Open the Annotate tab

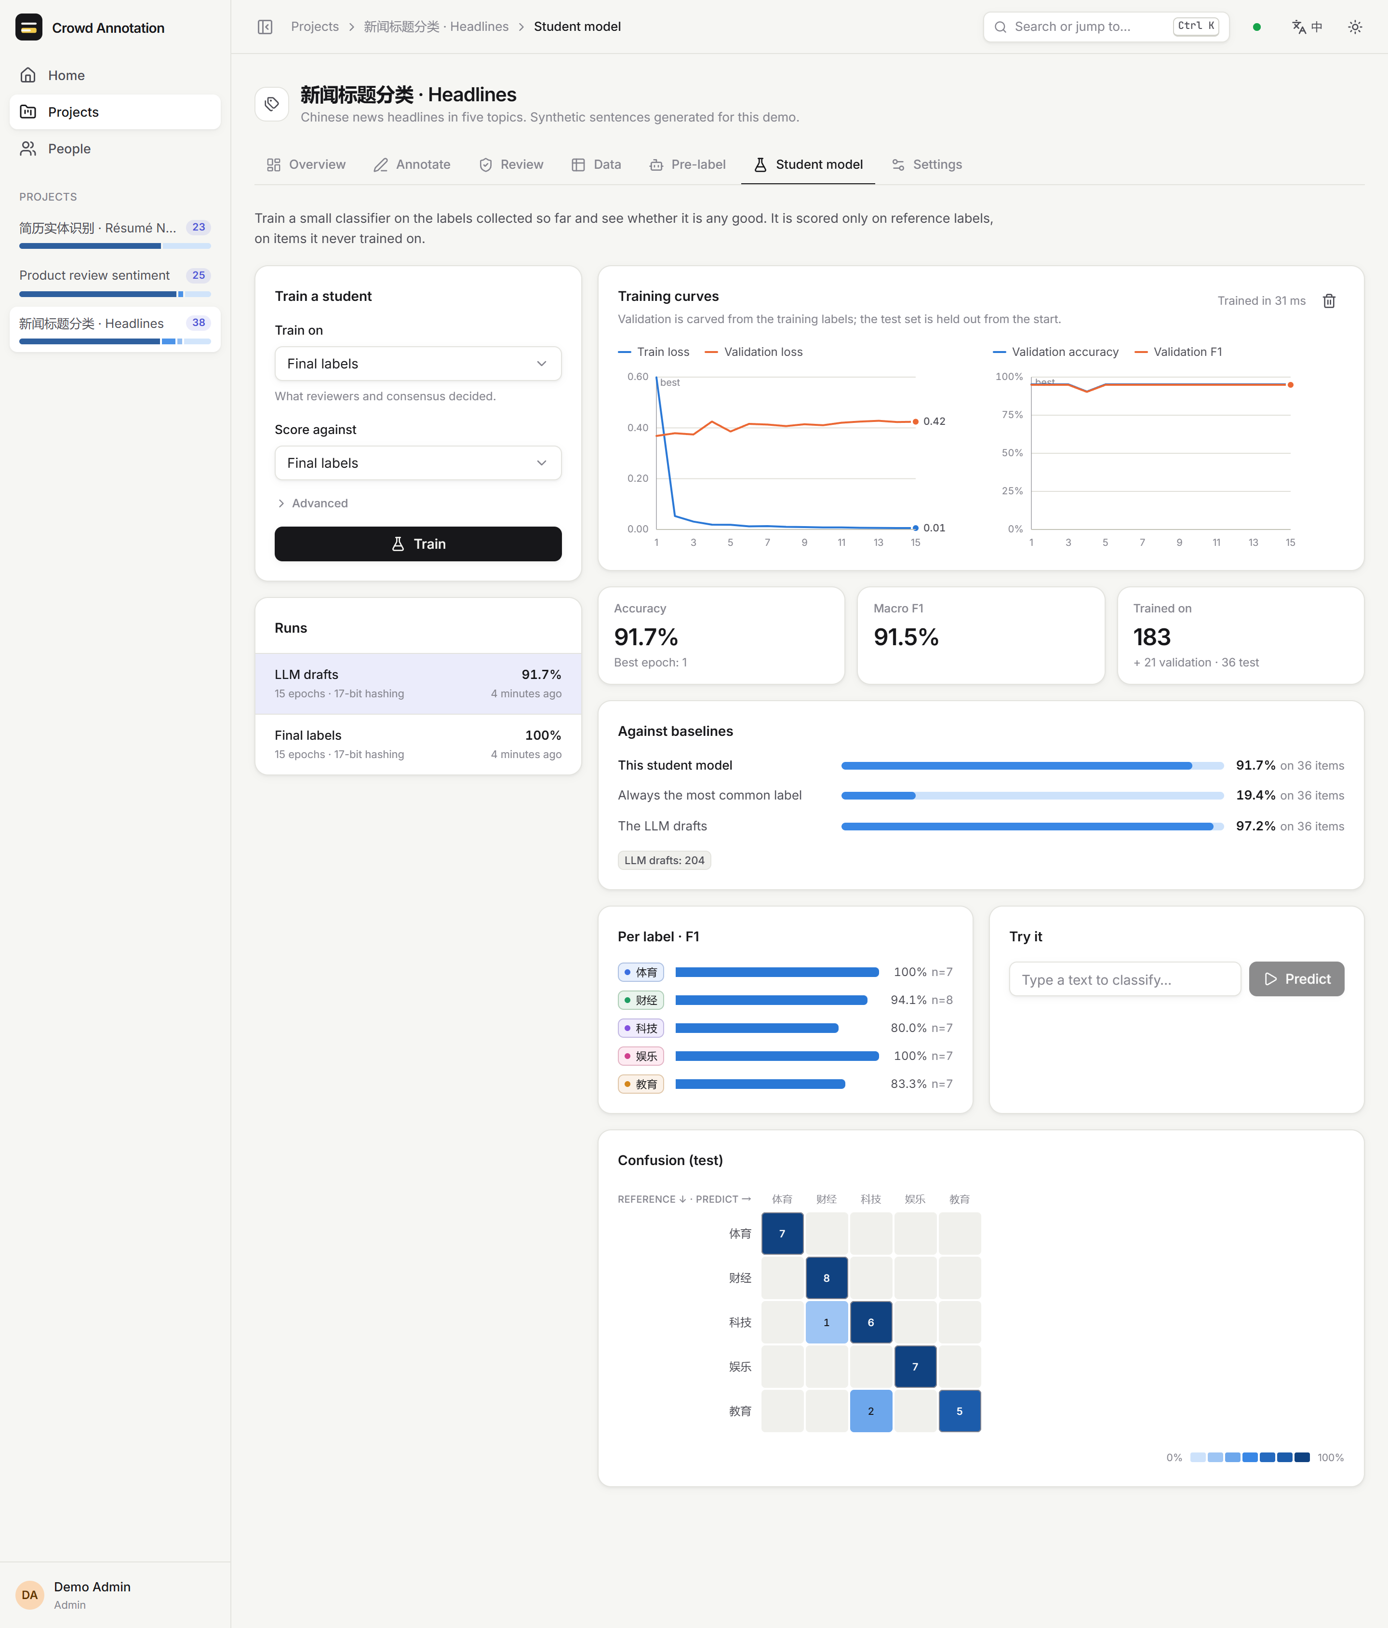pos(412,165)
